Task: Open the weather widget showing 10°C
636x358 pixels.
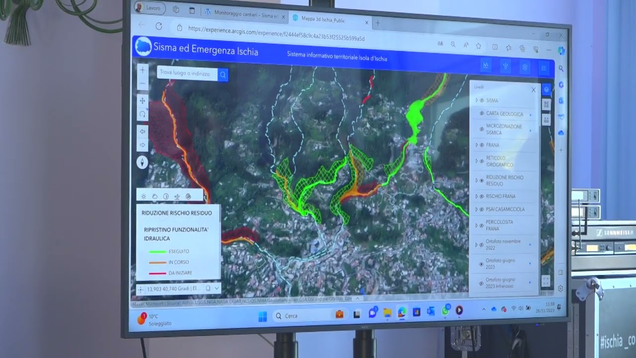Action: (x=155, y=319)
